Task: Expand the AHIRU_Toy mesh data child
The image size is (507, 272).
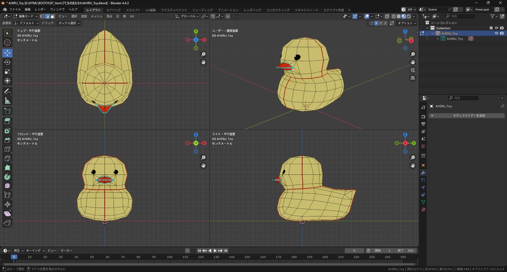Action: pos(438,39)
